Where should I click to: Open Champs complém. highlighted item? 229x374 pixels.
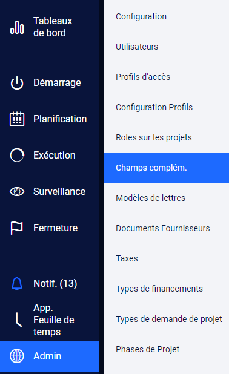click(166, 168)
